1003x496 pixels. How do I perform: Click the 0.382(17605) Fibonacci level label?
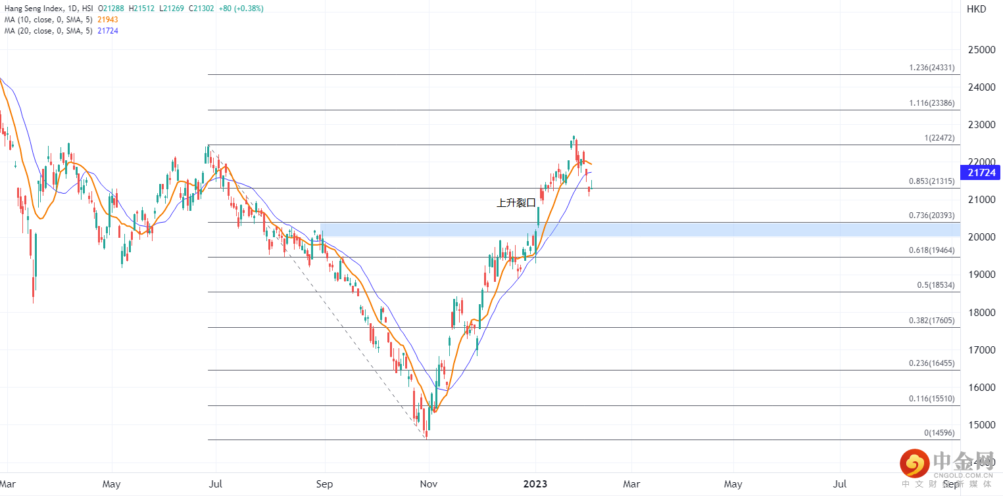tap(931, 320)
